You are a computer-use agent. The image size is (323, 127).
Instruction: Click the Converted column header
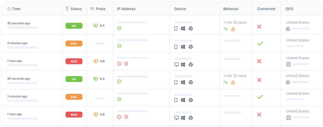(x=266, y=9)
